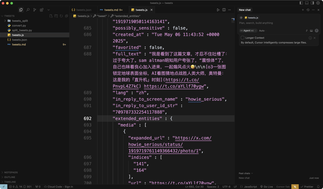Click Go Live in status bar
The width and height of the screenshot is (323, 189).
tap(266, 187)
